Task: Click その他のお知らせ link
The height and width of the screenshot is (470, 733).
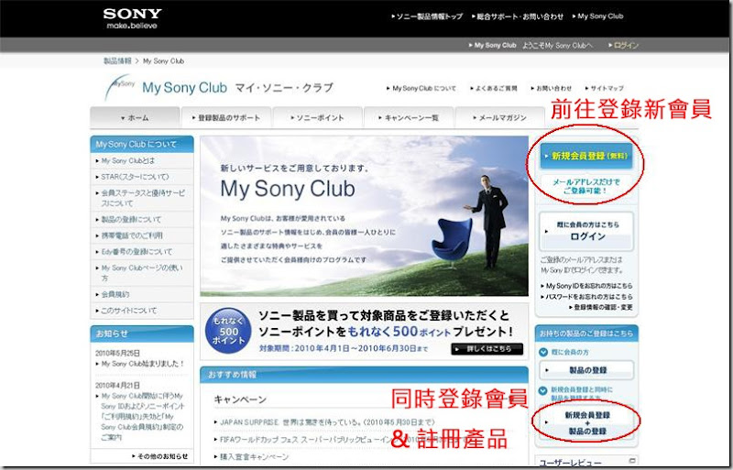Action: coord(160,456)
